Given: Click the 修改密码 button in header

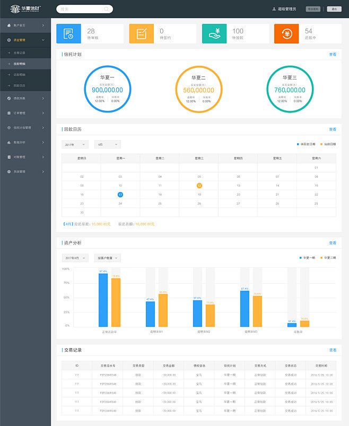Looking at the screenshot, I should [x=313, y=9].
